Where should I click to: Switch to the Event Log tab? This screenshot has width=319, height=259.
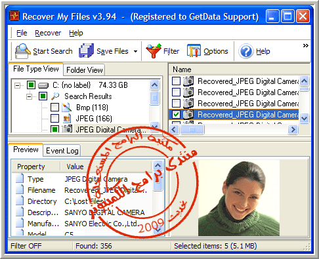(62, 151)
